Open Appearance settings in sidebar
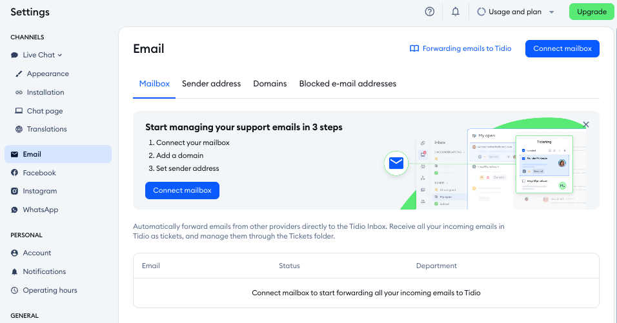Image resolution: width=617 pixels, height=323 pixels. (48, 73)
